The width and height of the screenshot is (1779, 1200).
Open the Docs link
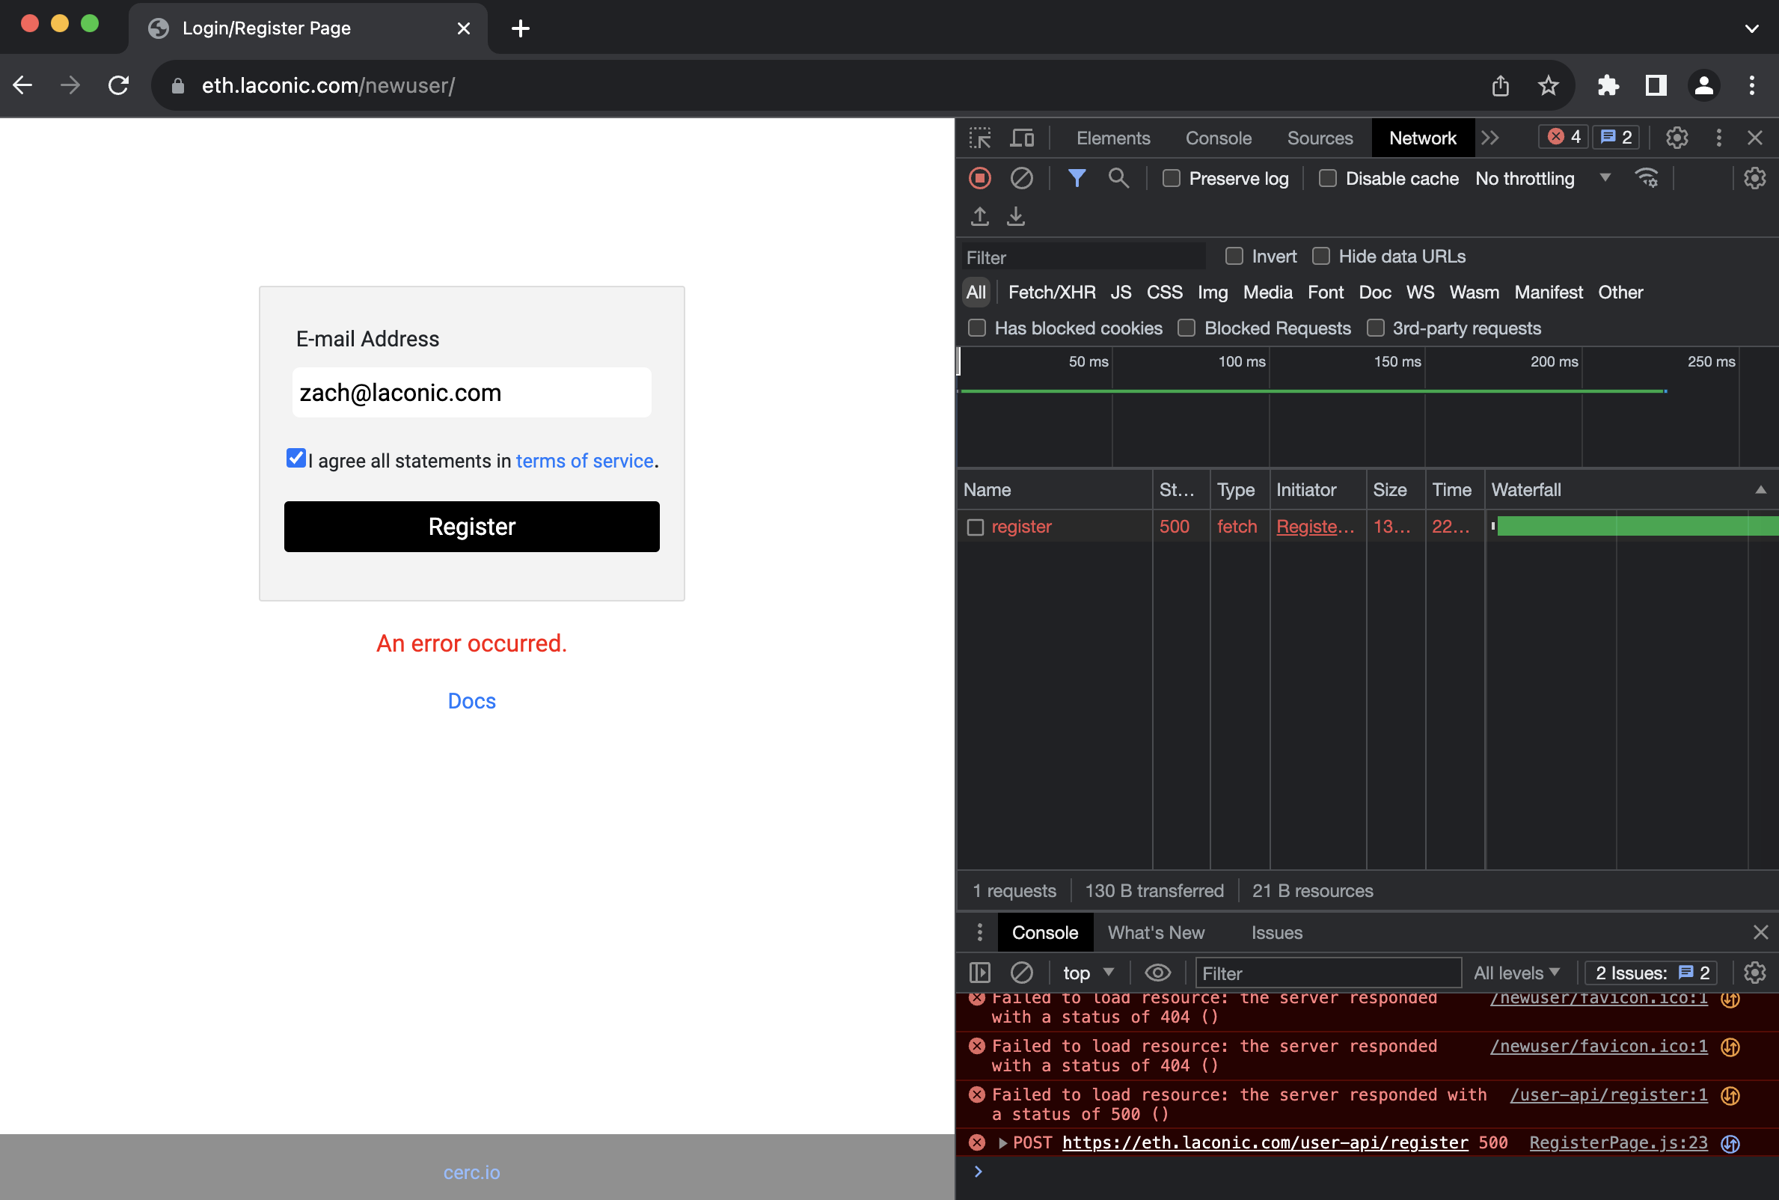click(x=471, y=701)
